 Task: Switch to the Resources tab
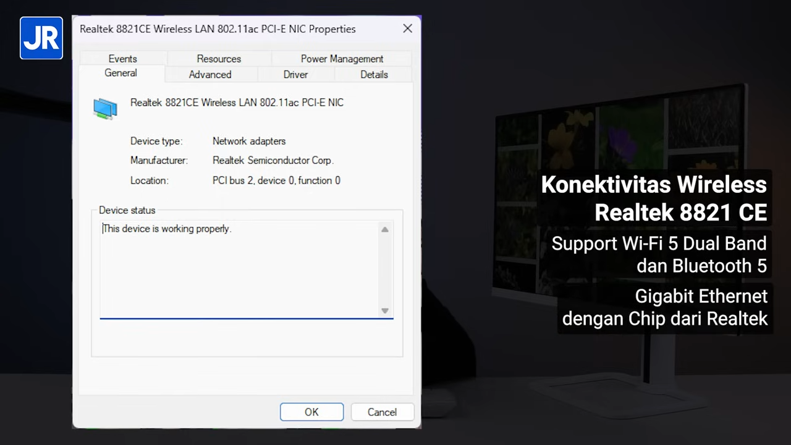tap(219, 59)
